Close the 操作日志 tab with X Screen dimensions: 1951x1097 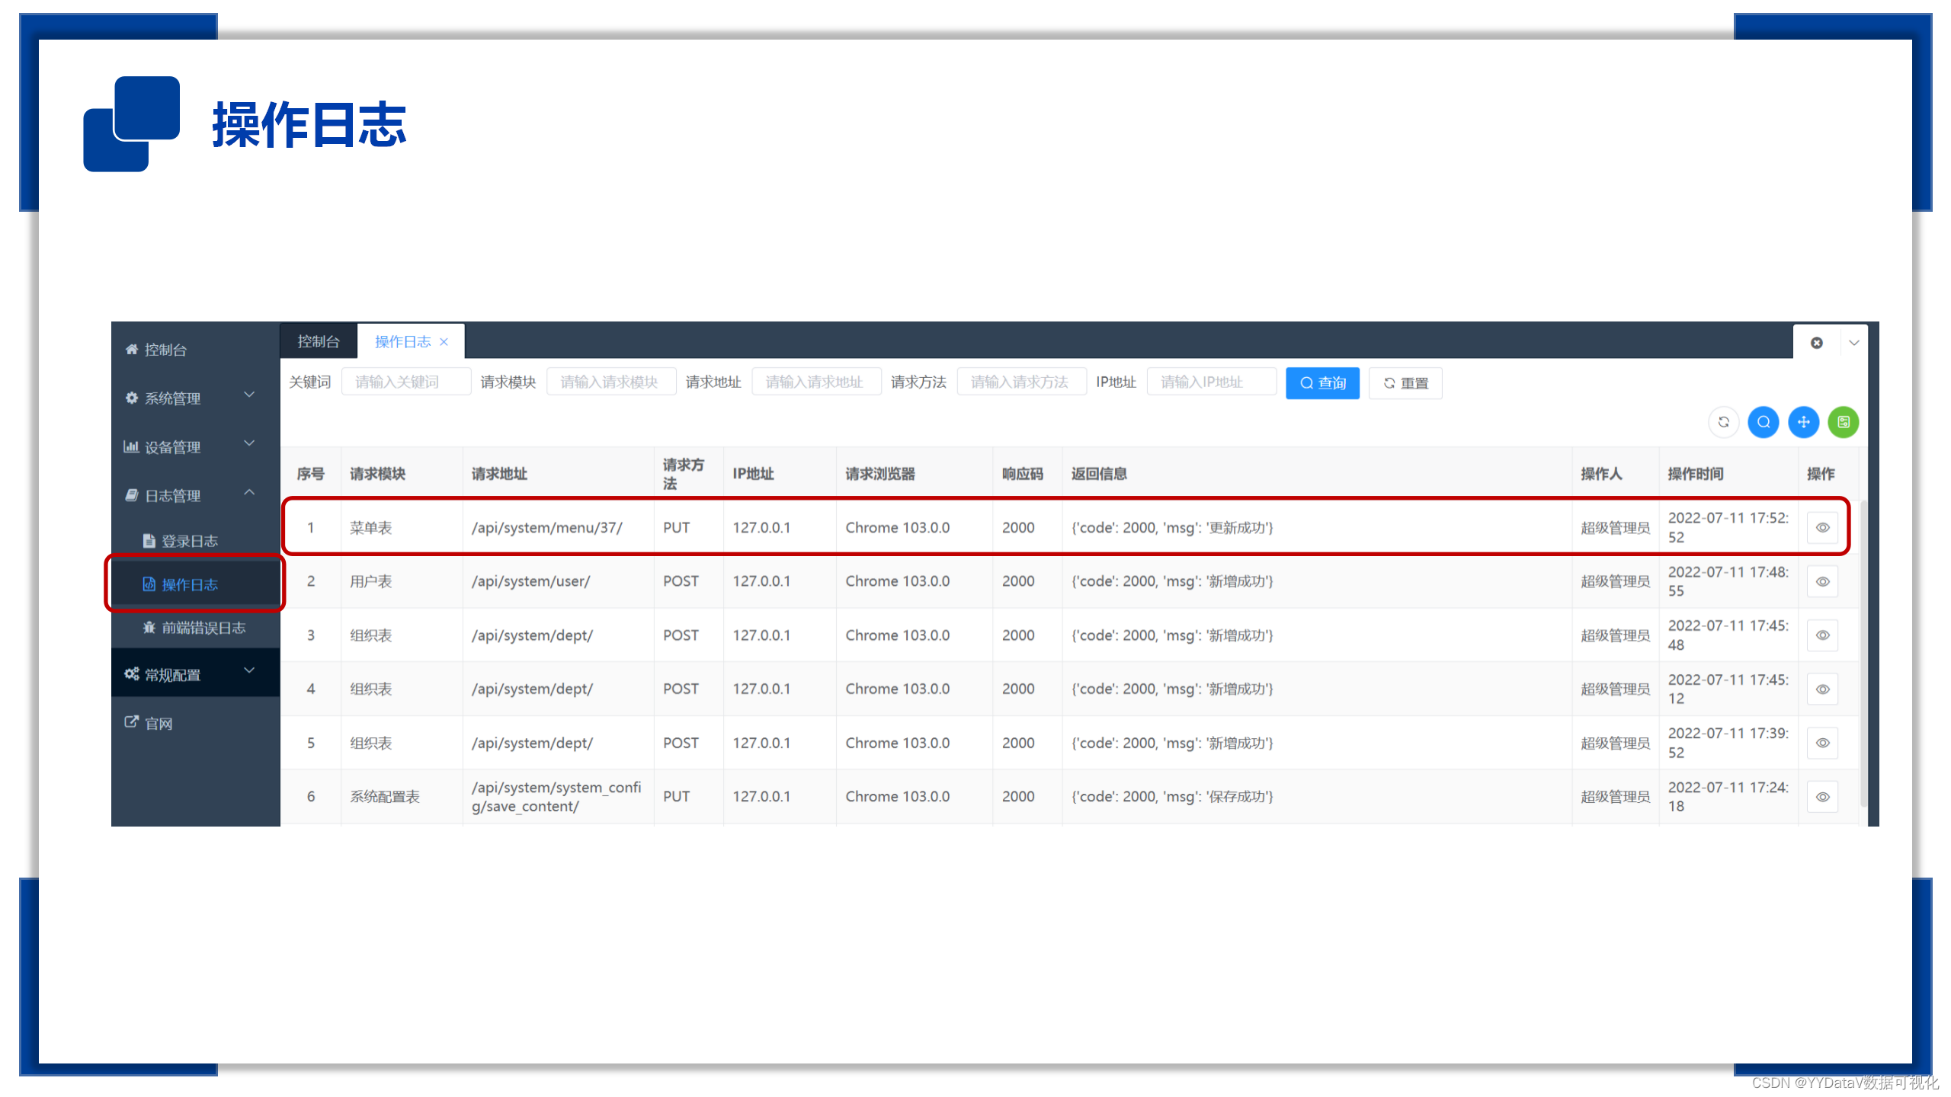pos(444,342)
